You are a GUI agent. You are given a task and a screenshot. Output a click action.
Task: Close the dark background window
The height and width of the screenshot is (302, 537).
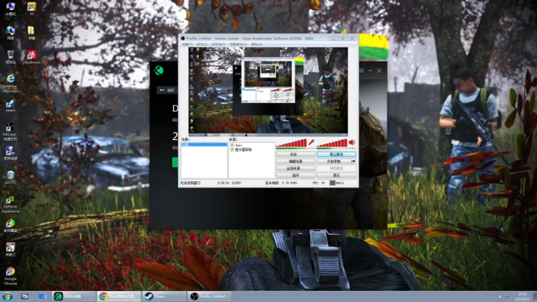tap(379, 70)
